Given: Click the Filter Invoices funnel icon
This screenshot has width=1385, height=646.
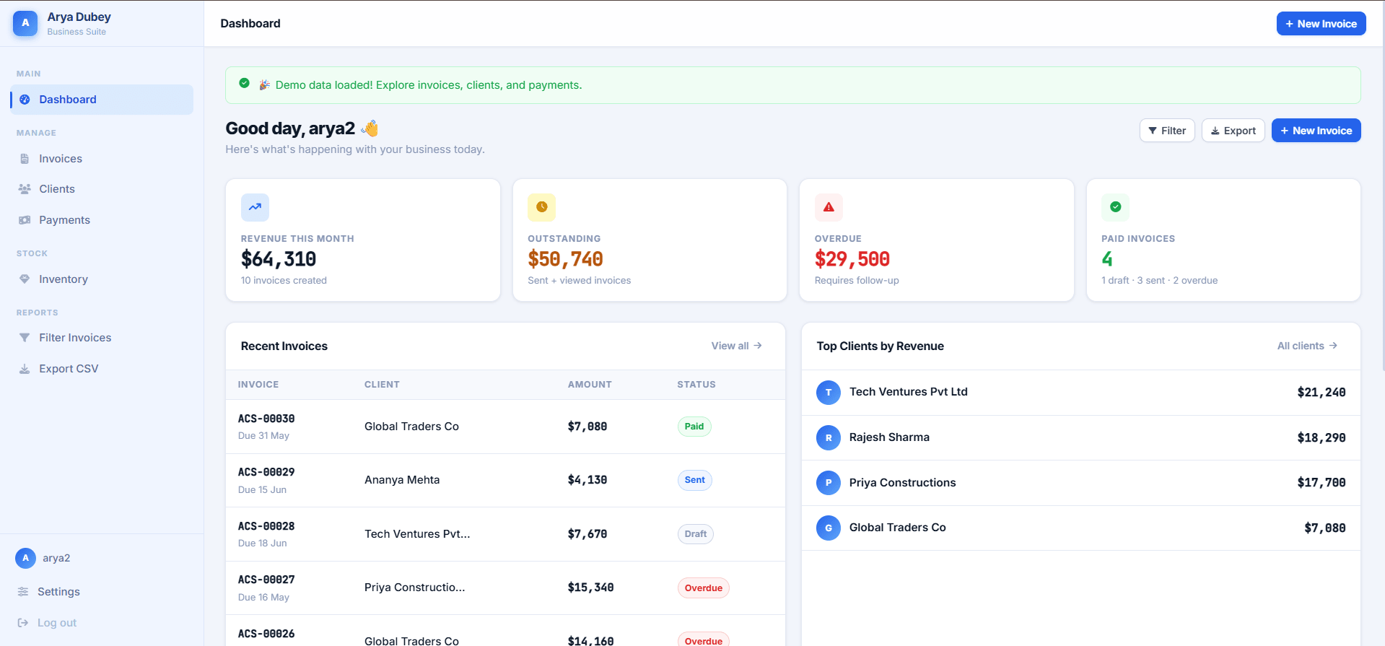Looking at the screenshot, I should [25, 338].
